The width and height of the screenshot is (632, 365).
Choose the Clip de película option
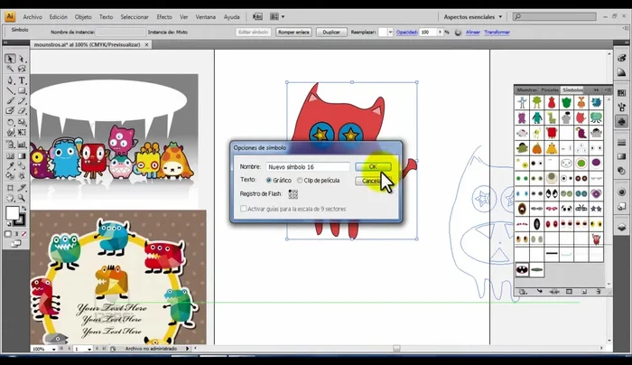click(x=301, y=180)
